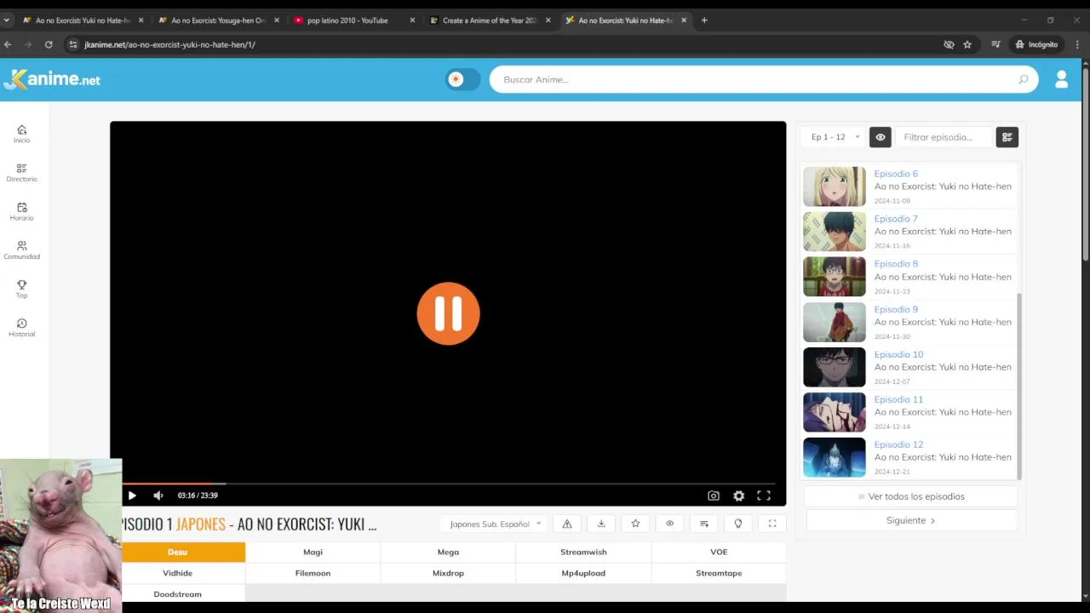Add to favorites with star icon

click(x=635, y=524)
